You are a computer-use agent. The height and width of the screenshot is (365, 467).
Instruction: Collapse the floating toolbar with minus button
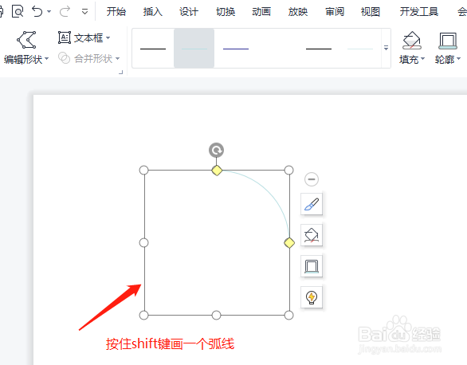312,179
